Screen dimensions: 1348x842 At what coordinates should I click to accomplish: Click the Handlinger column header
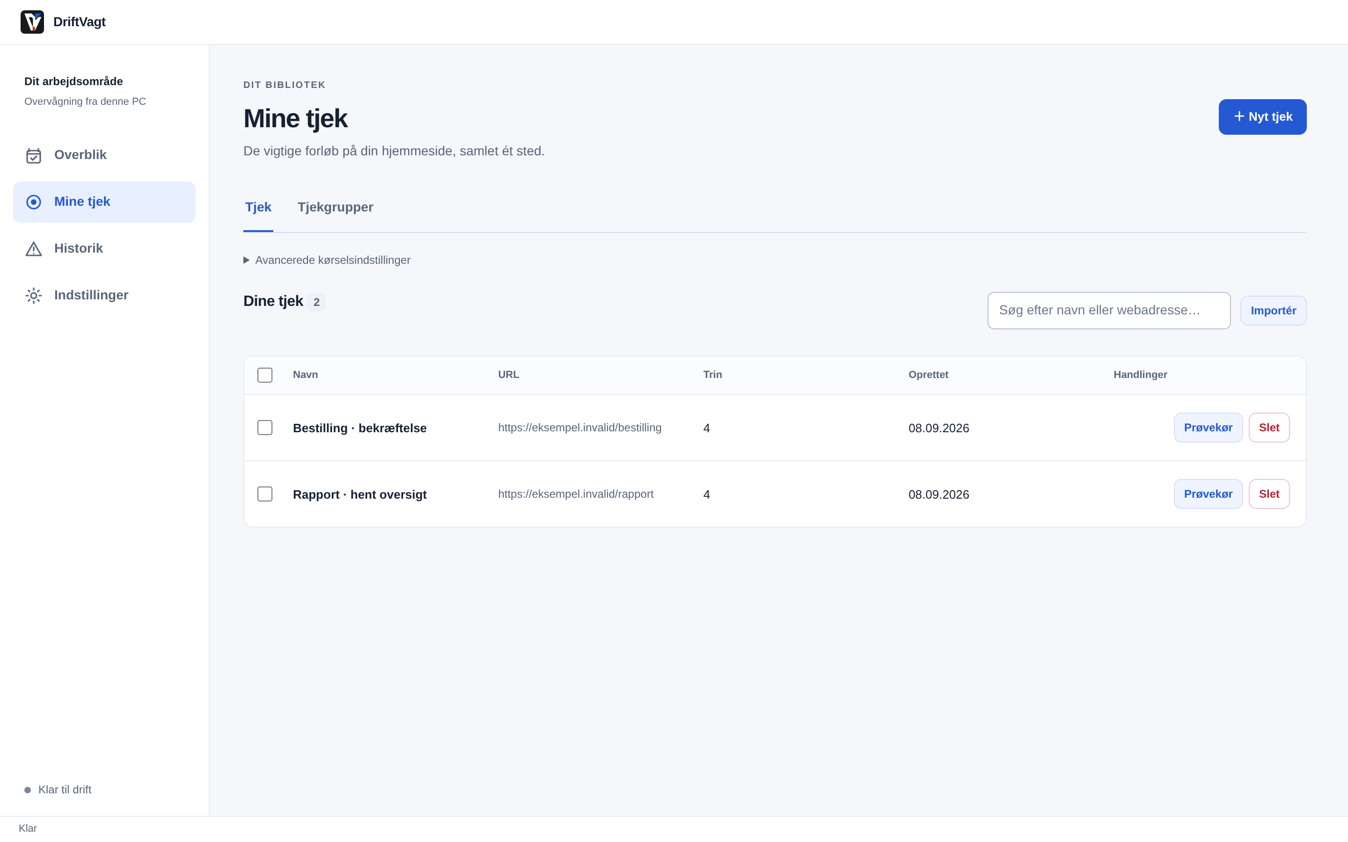point(1140,375)
